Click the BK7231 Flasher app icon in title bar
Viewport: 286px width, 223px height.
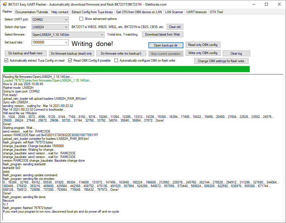point(4,4)
